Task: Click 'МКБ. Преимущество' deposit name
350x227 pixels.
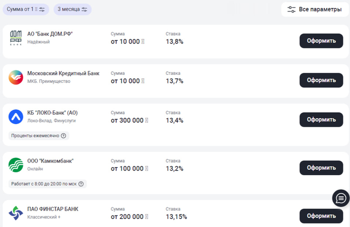Action: pyautogui.click(x=48, y=81)
